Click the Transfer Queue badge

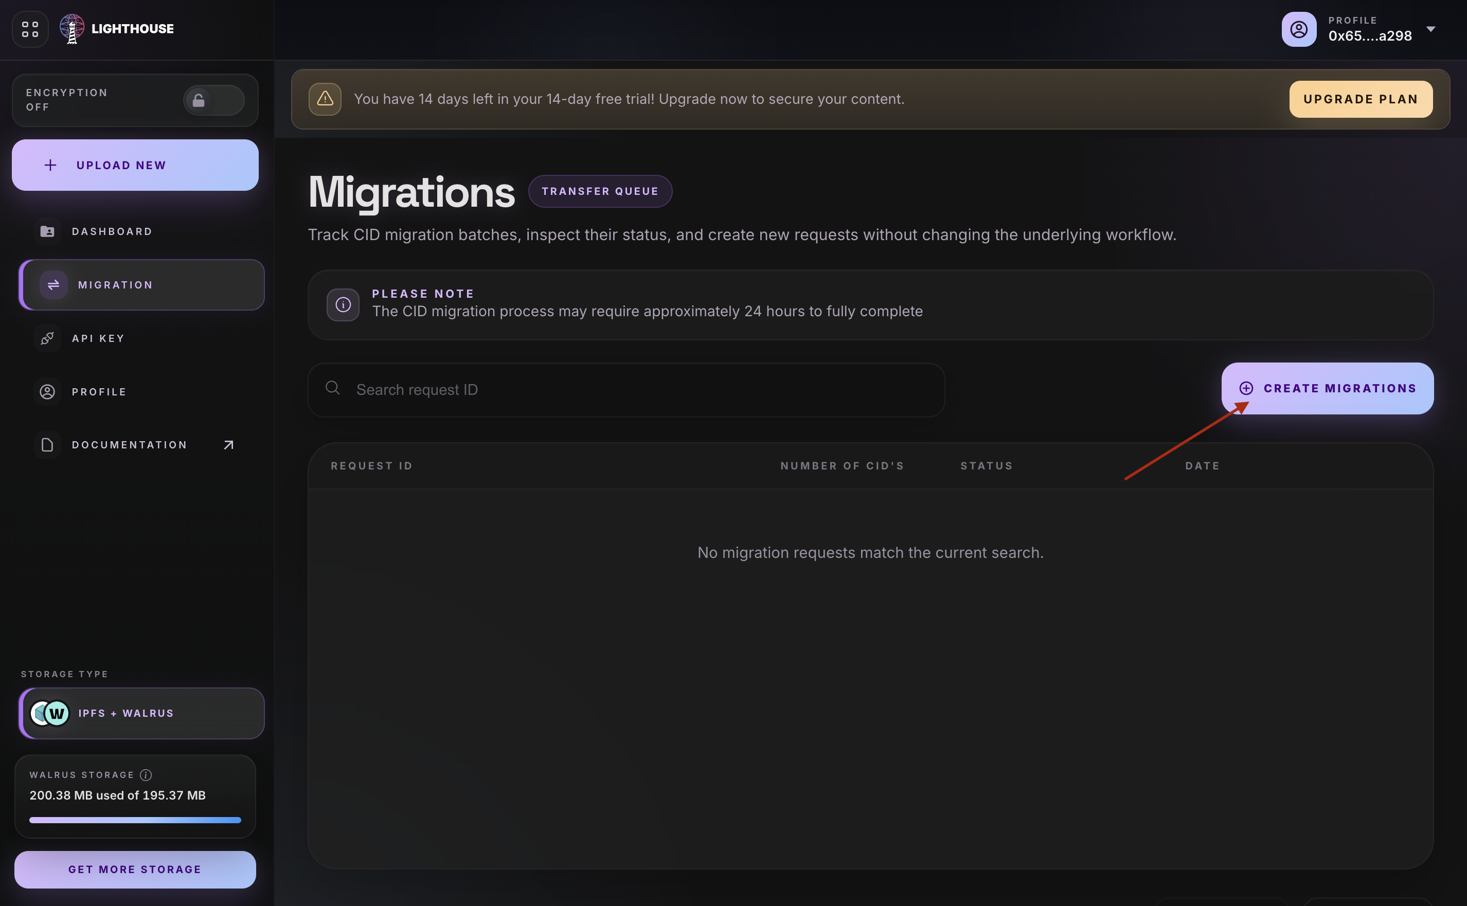600,191
